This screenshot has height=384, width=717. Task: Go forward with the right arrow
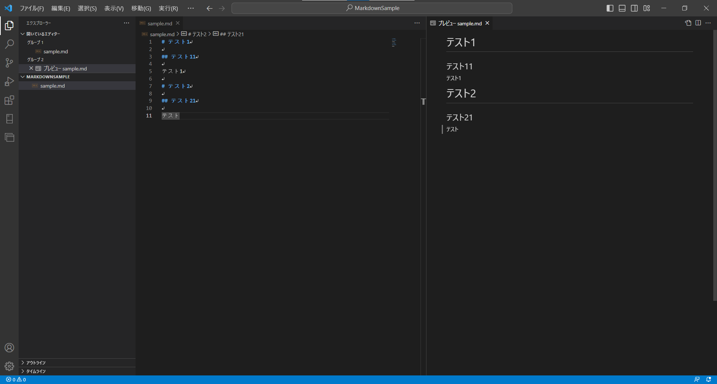point(222,8)
